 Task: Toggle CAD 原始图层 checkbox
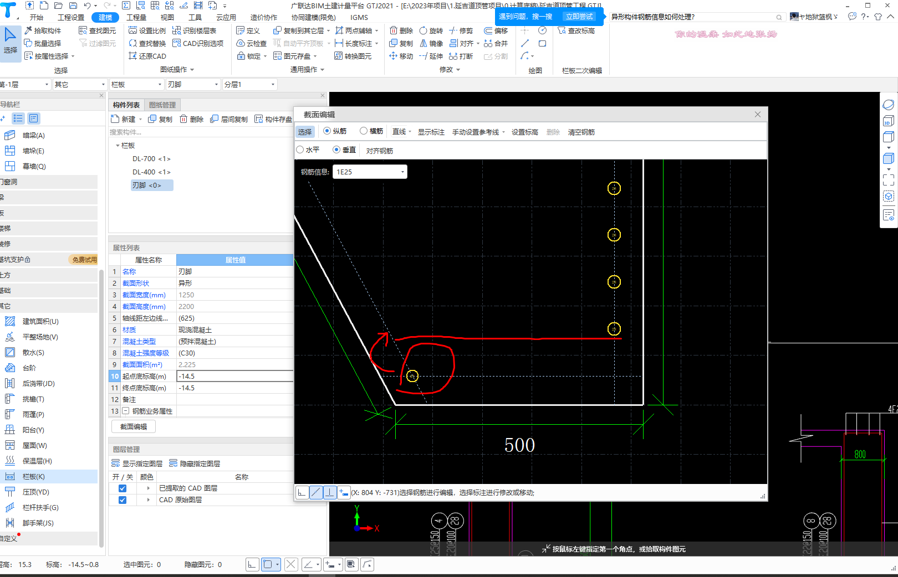[x=123, y=500]
